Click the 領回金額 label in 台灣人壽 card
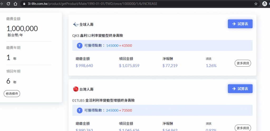270x131 pixels. [x=126, y=124]
